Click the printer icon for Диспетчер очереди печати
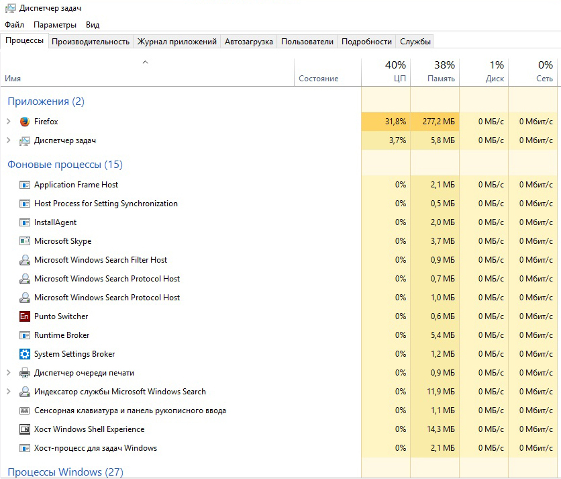The width and height of the screenshot is (561, 479). click(25, 373)
